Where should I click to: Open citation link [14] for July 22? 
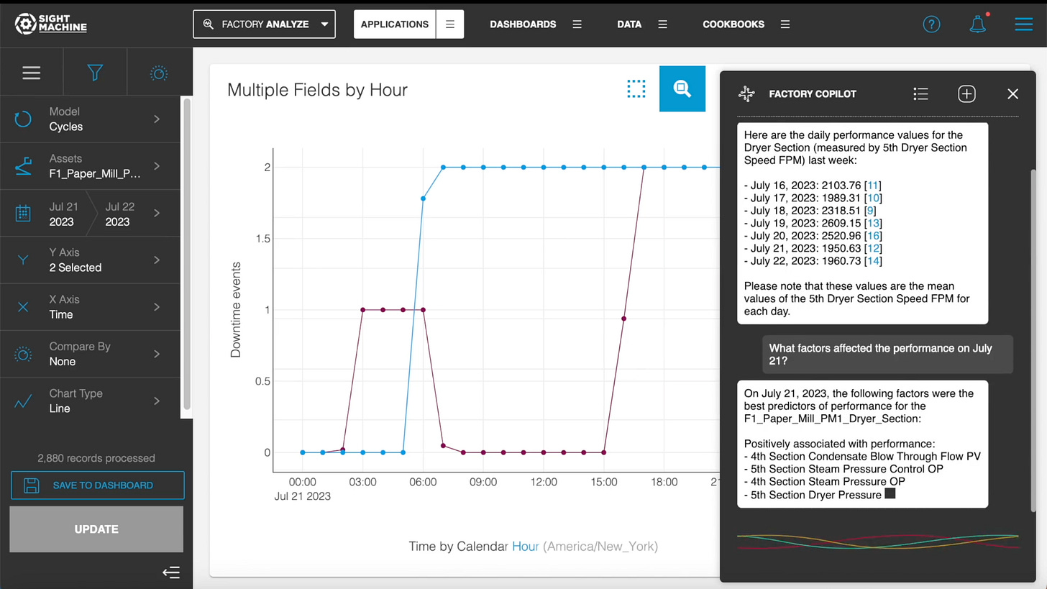point(873,261)
